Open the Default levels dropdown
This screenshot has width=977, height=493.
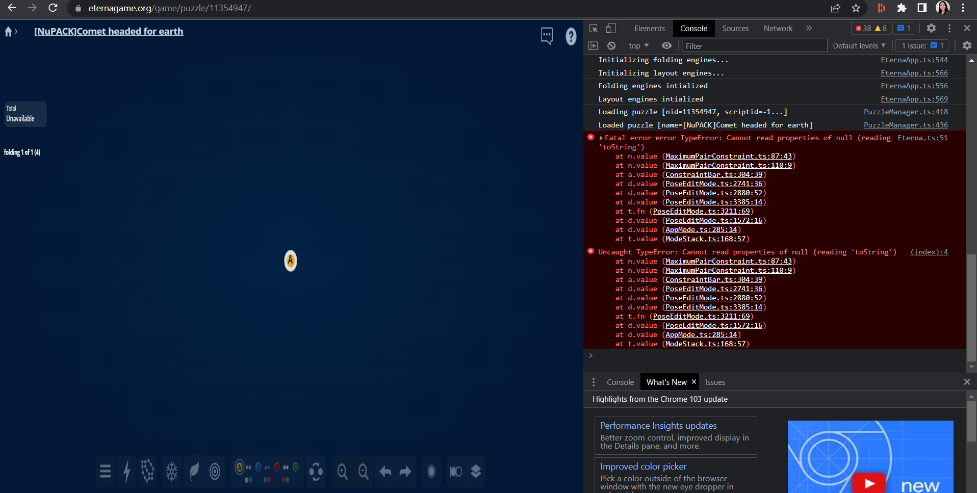point(859,46)
